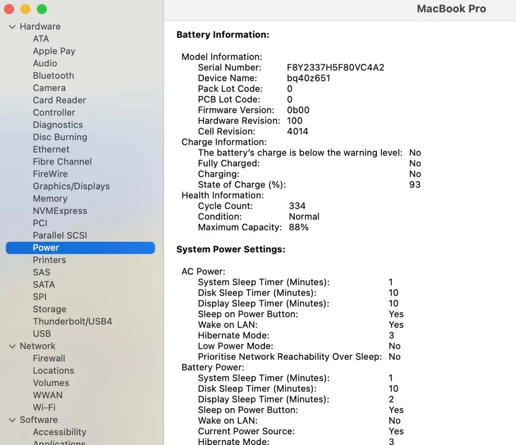
Task: Open USB in the hardware list
Action: coord(42,334)
